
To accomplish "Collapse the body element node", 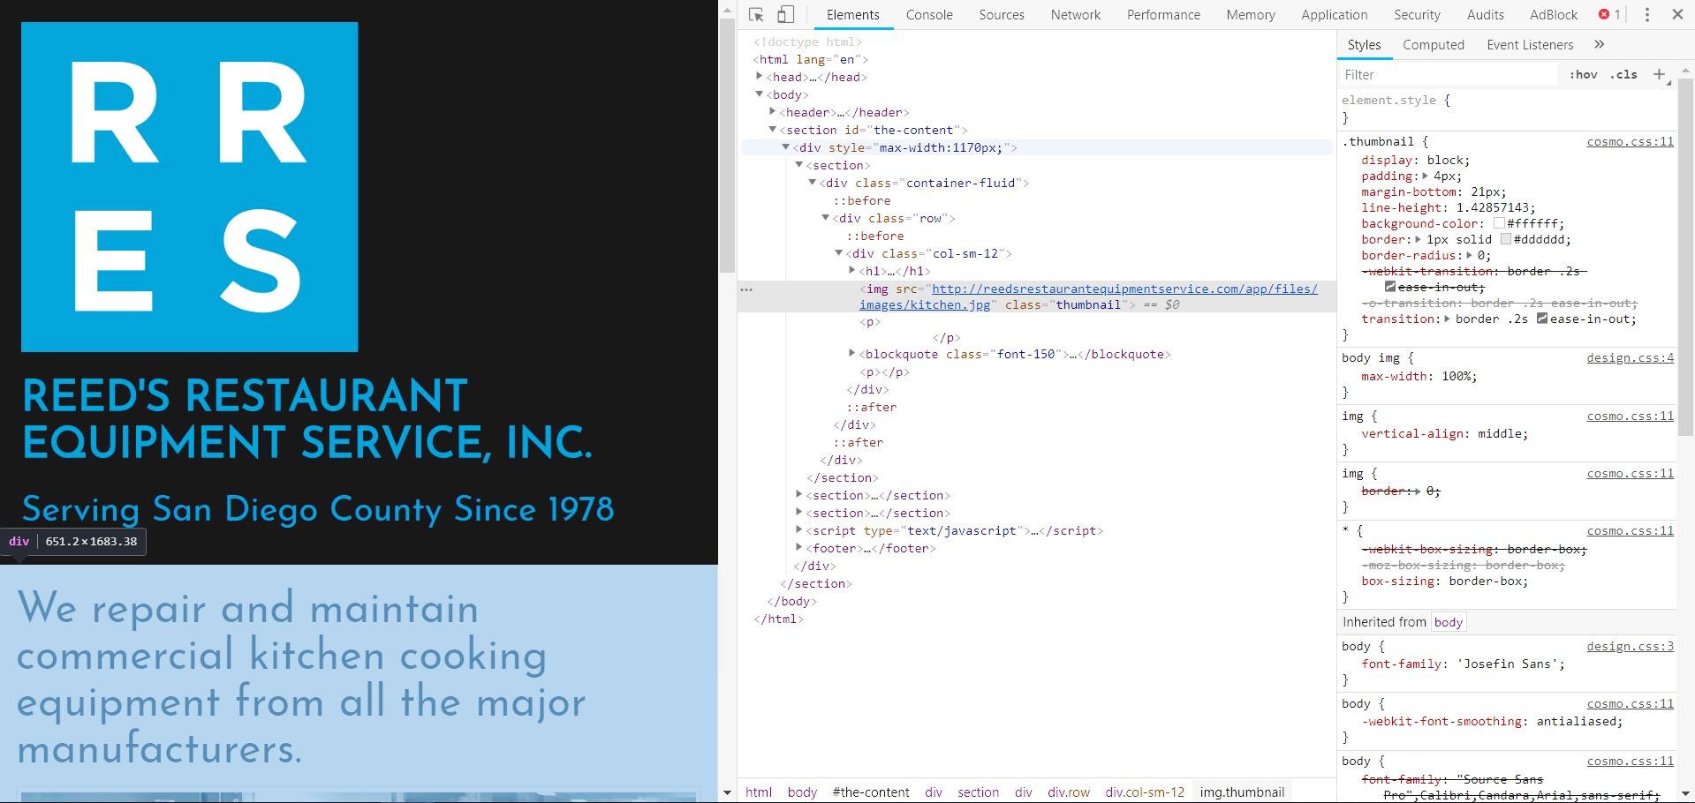I will [x=760, y=94].
